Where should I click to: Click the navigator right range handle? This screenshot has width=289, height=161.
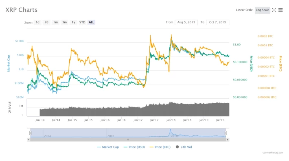(x=226, y=133)
